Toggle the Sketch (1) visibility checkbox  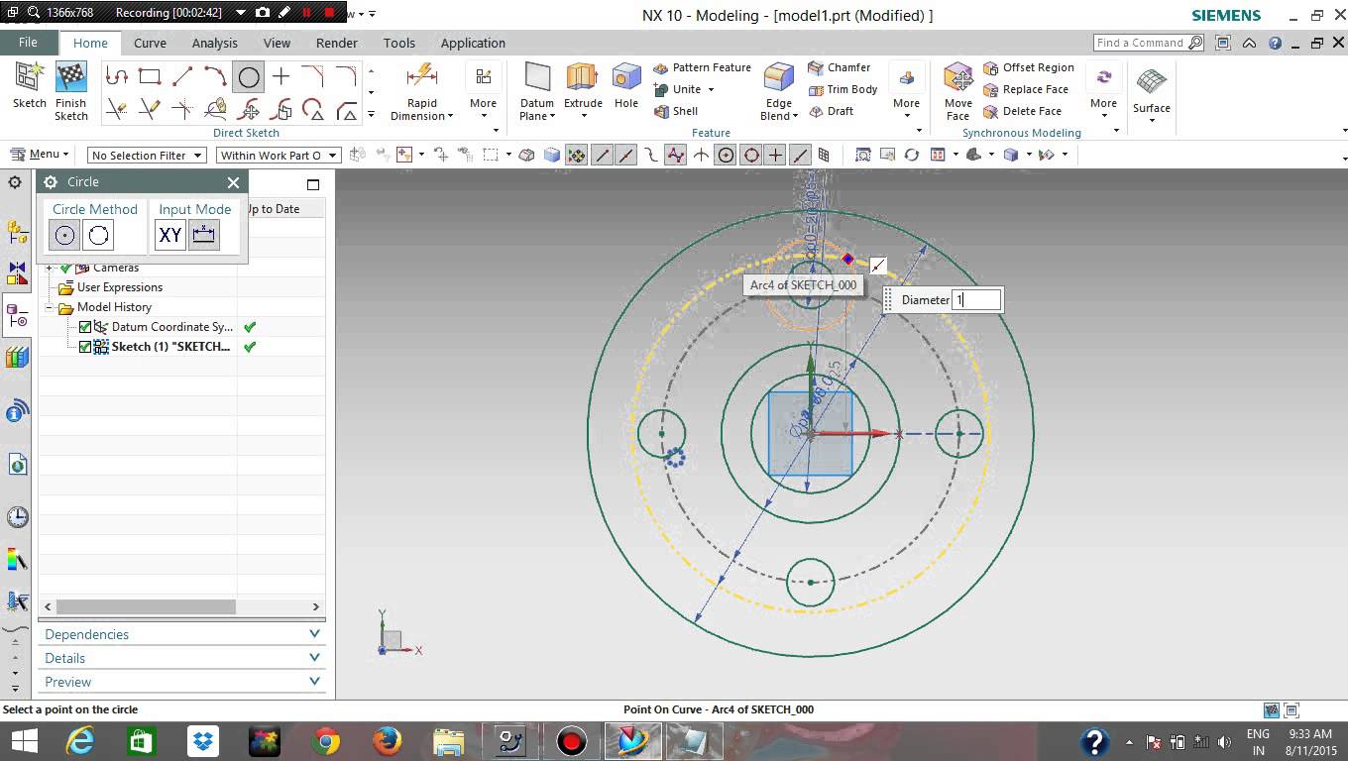pos(84,346)
